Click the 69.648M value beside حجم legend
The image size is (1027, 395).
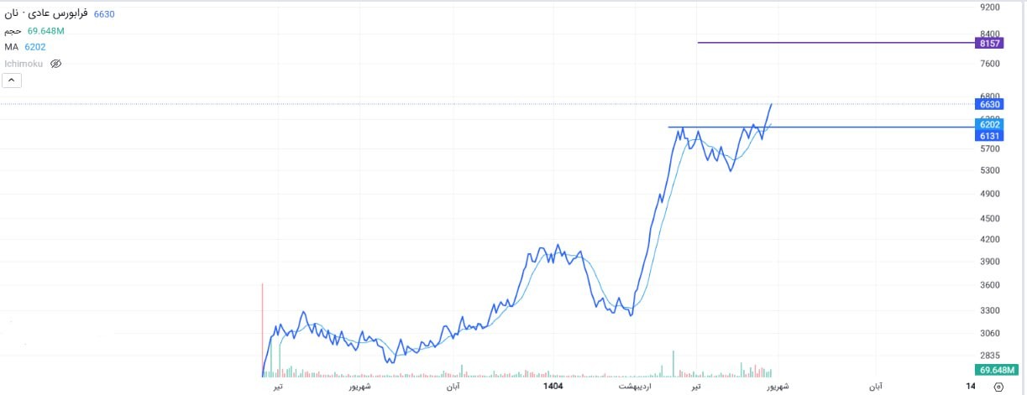pos(46,31)
